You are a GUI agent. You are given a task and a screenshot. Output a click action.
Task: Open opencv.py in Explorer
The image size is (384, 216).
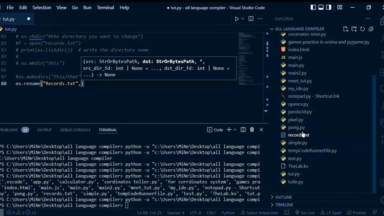coord(298,104)
